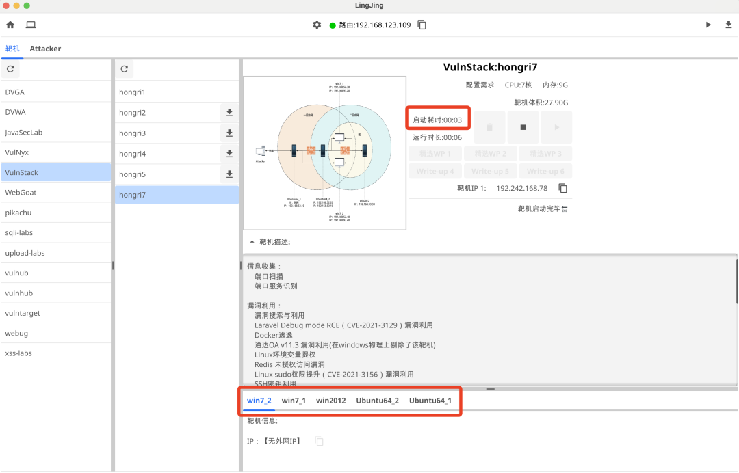Select vulhub category

55,273
